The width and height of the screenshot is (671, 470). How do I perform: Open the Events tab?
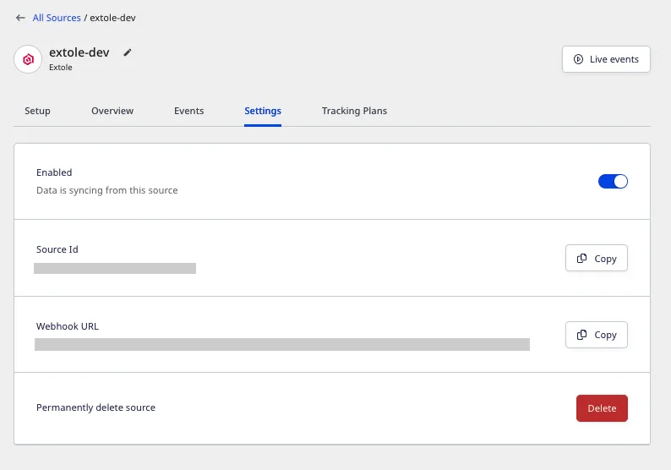coord(188,111)
